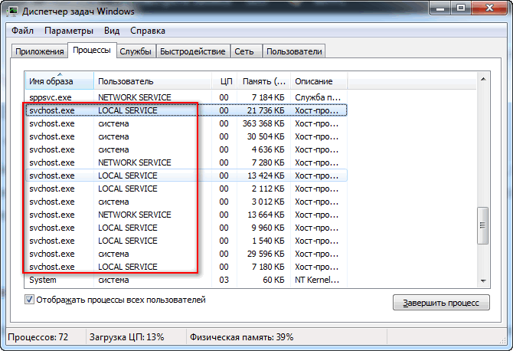Viewport: 513px width, 351px height.
Task: Sort by Описание column header
Action: [319, 81]
